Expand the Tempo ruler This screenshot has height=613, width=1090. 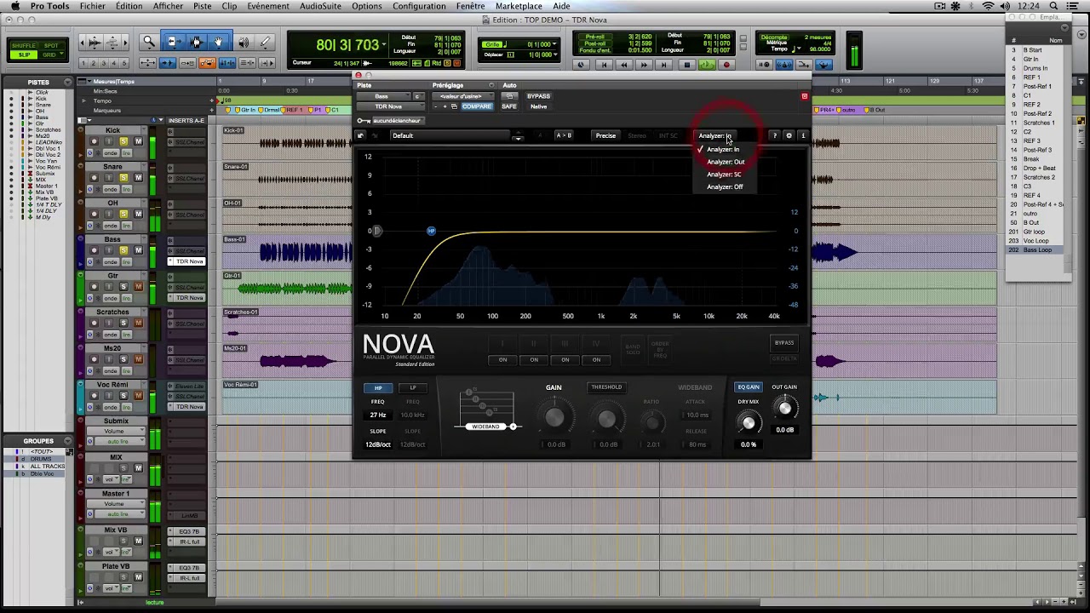pyautogui.click(x=83, y=100)
